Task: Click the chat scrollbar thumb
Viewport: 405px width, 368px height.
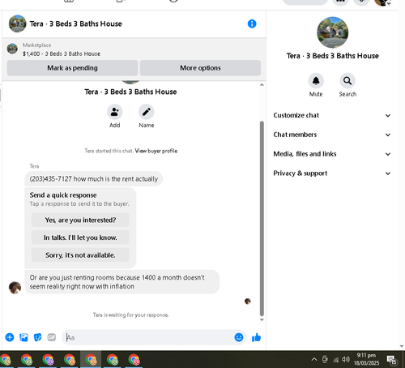Action: (x=262, y=218)
